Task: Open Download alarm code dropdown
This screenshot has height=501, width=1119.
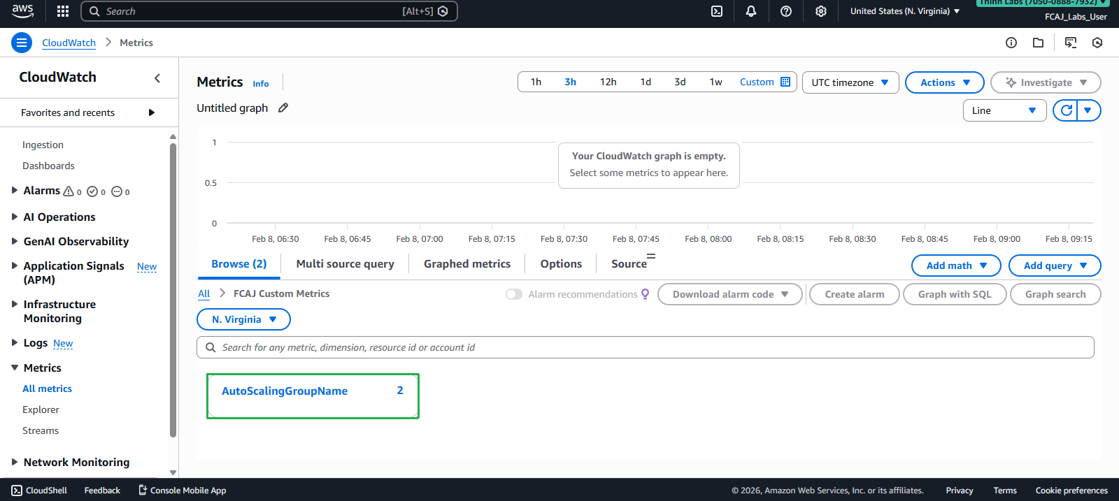Action: (729, 294)
